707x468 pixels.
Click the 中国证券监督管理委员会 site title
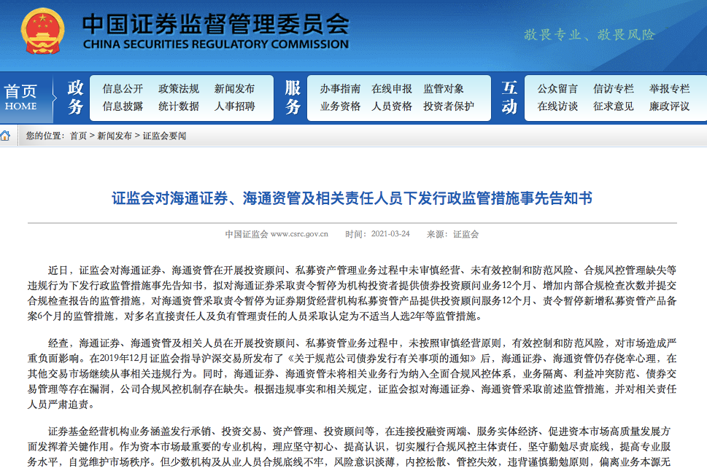click(x=215, y=24)
